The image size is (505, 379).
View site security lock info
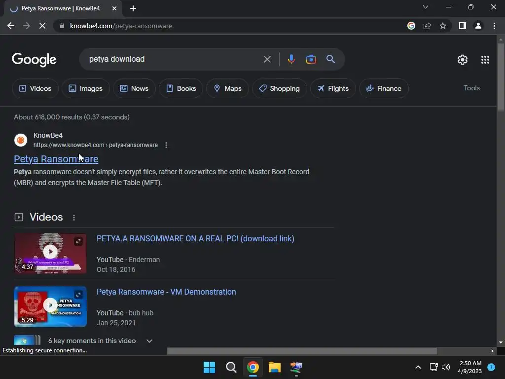(x=62, y=26)
